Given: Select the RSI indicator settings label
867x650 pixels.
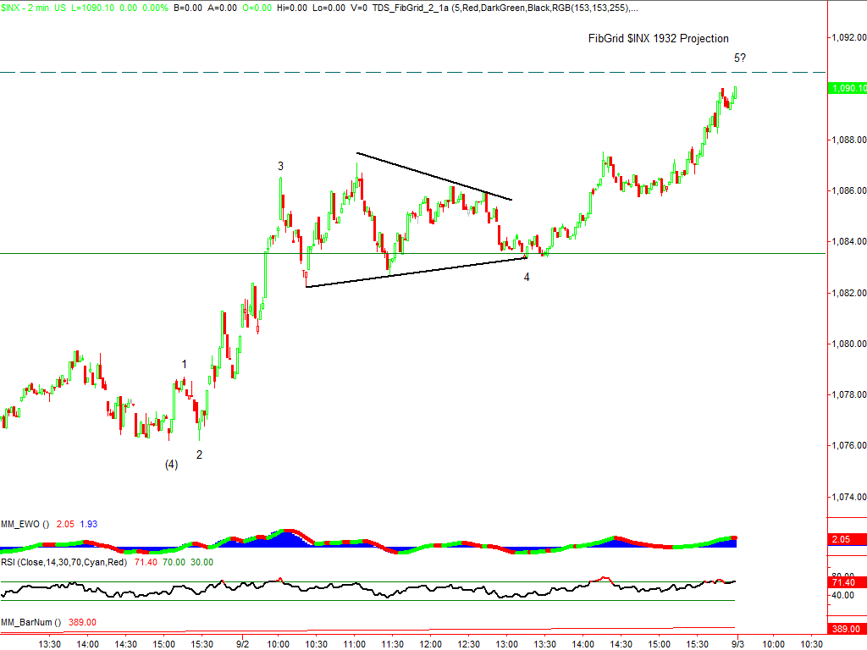Looking at the screenshot, I should (x=74, y=561).
